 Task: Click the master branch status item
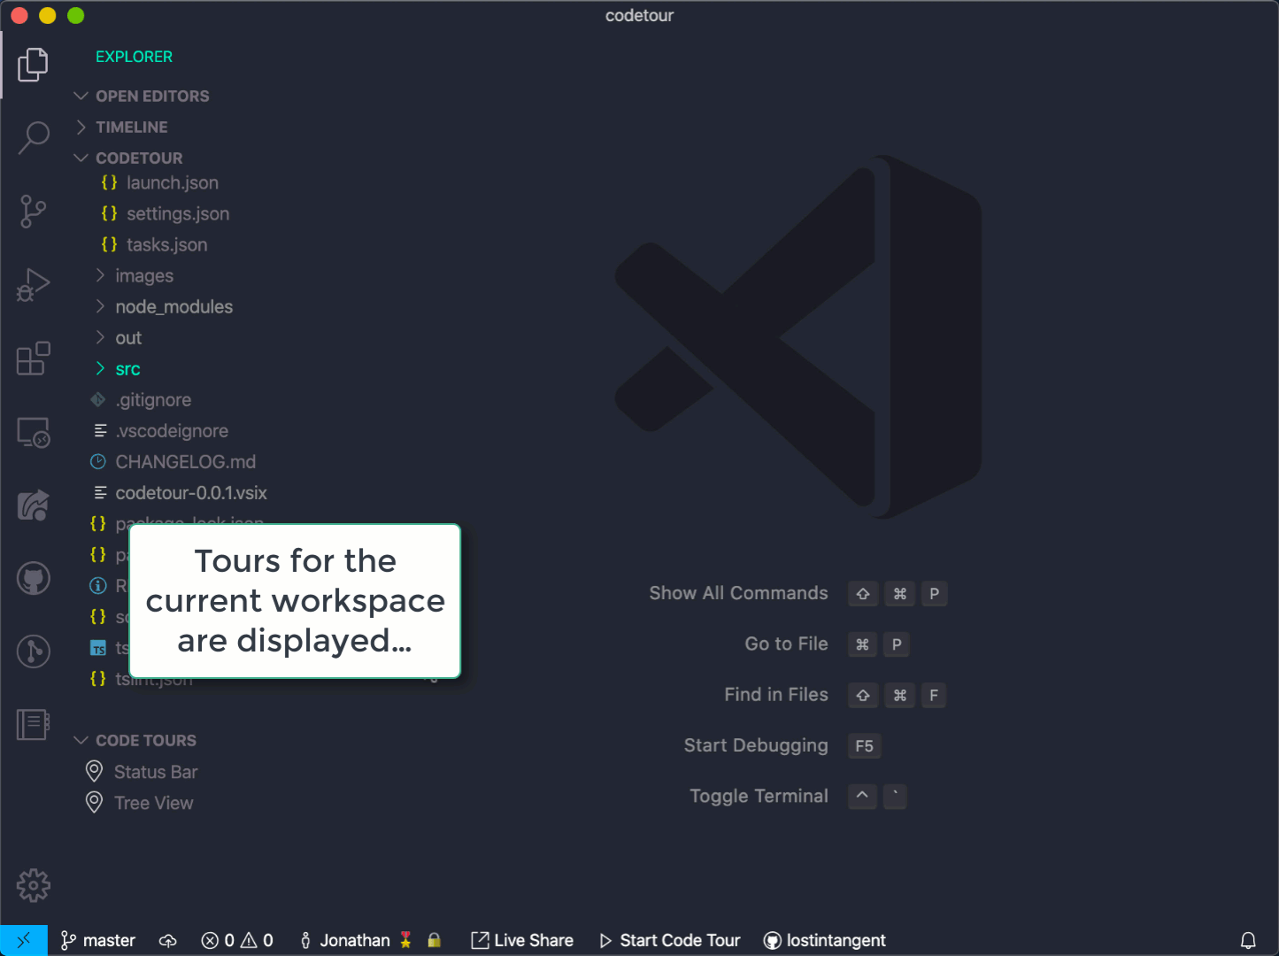pyautogui.click(x=97, y=940)
